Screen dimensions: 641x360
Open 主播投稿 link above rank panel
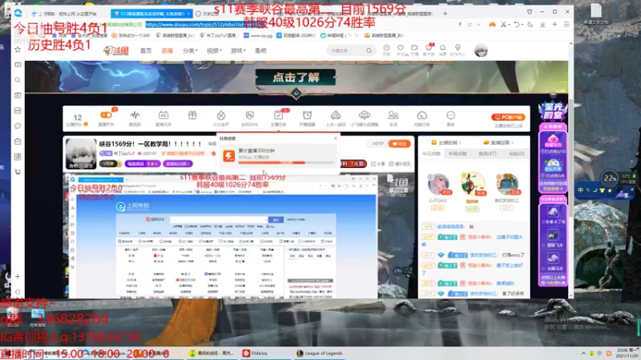click(x=446, y=142)
